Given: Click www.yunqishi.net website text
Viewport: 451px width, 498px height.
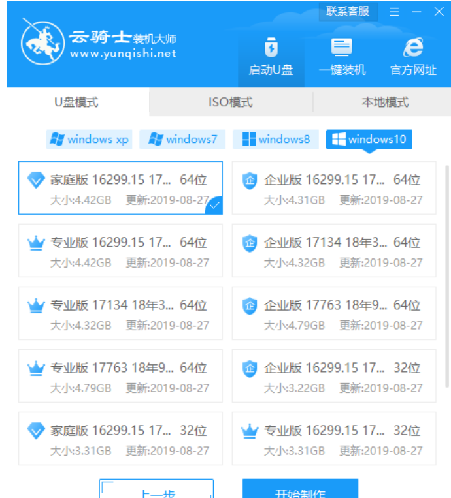Looking at the screenshot, I should (x=123, y=54).
